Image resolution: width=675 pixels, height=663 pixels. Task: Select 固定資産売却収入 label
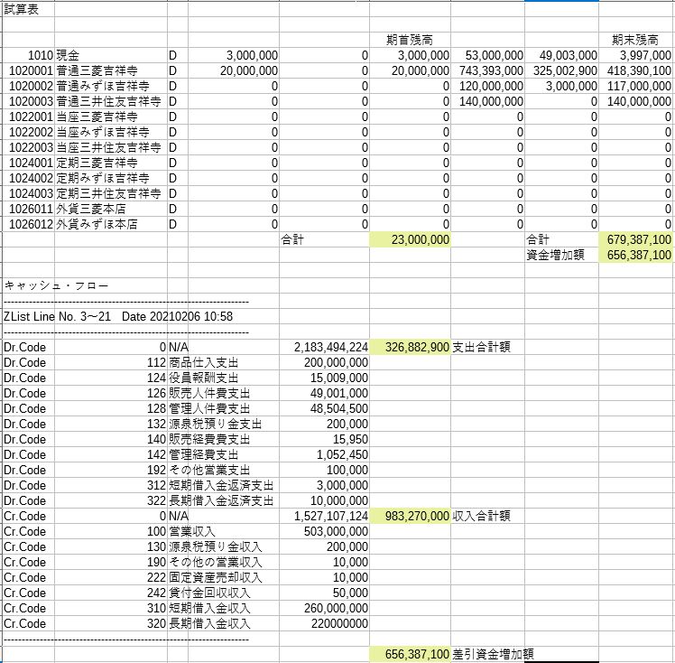click(x=216, y=578)
